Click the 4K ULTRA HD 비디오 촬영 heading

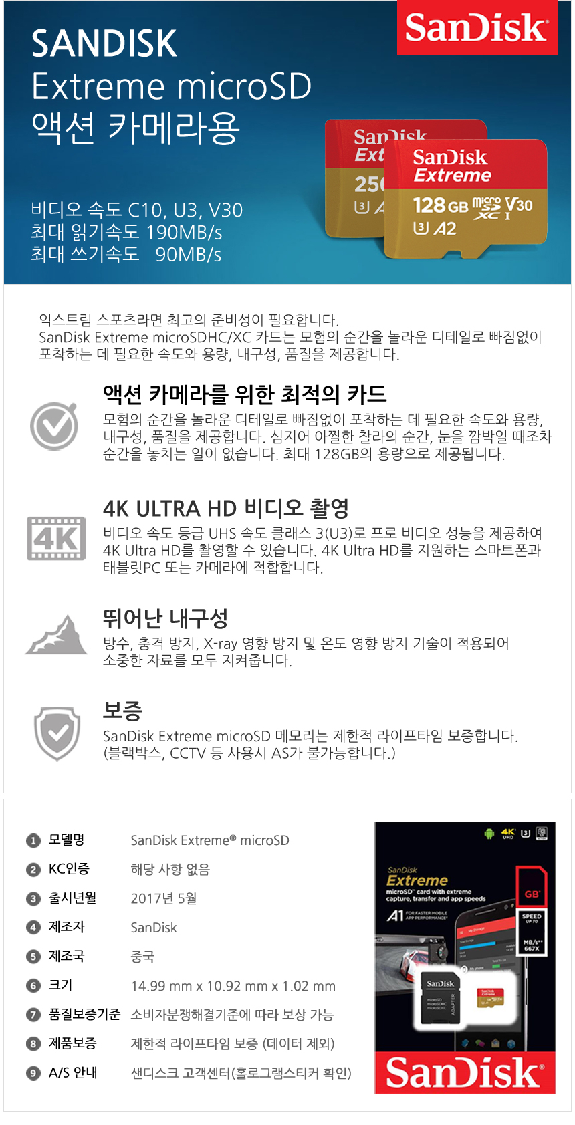pos(226,508)
